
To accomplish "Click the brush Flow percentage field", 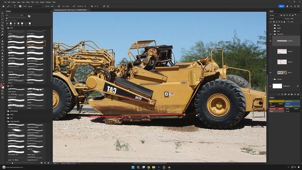I will [67, 6].
